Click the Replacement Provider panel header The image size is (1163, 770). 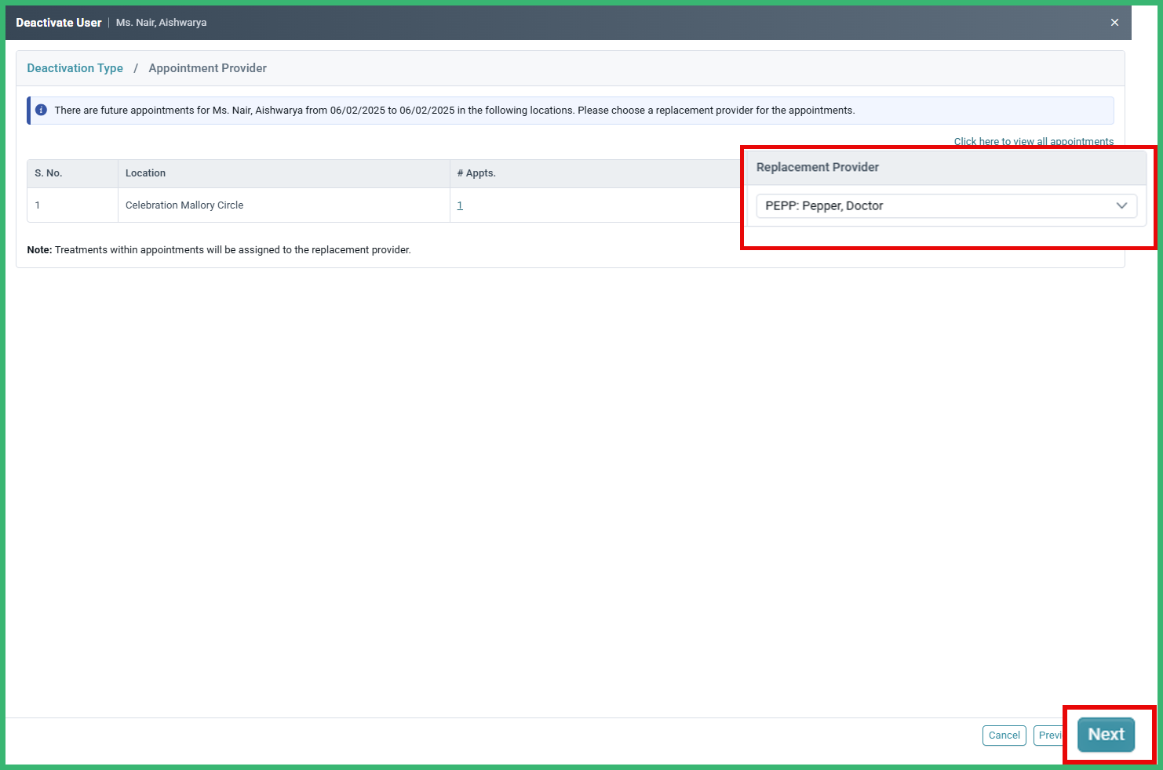(818, 167)
